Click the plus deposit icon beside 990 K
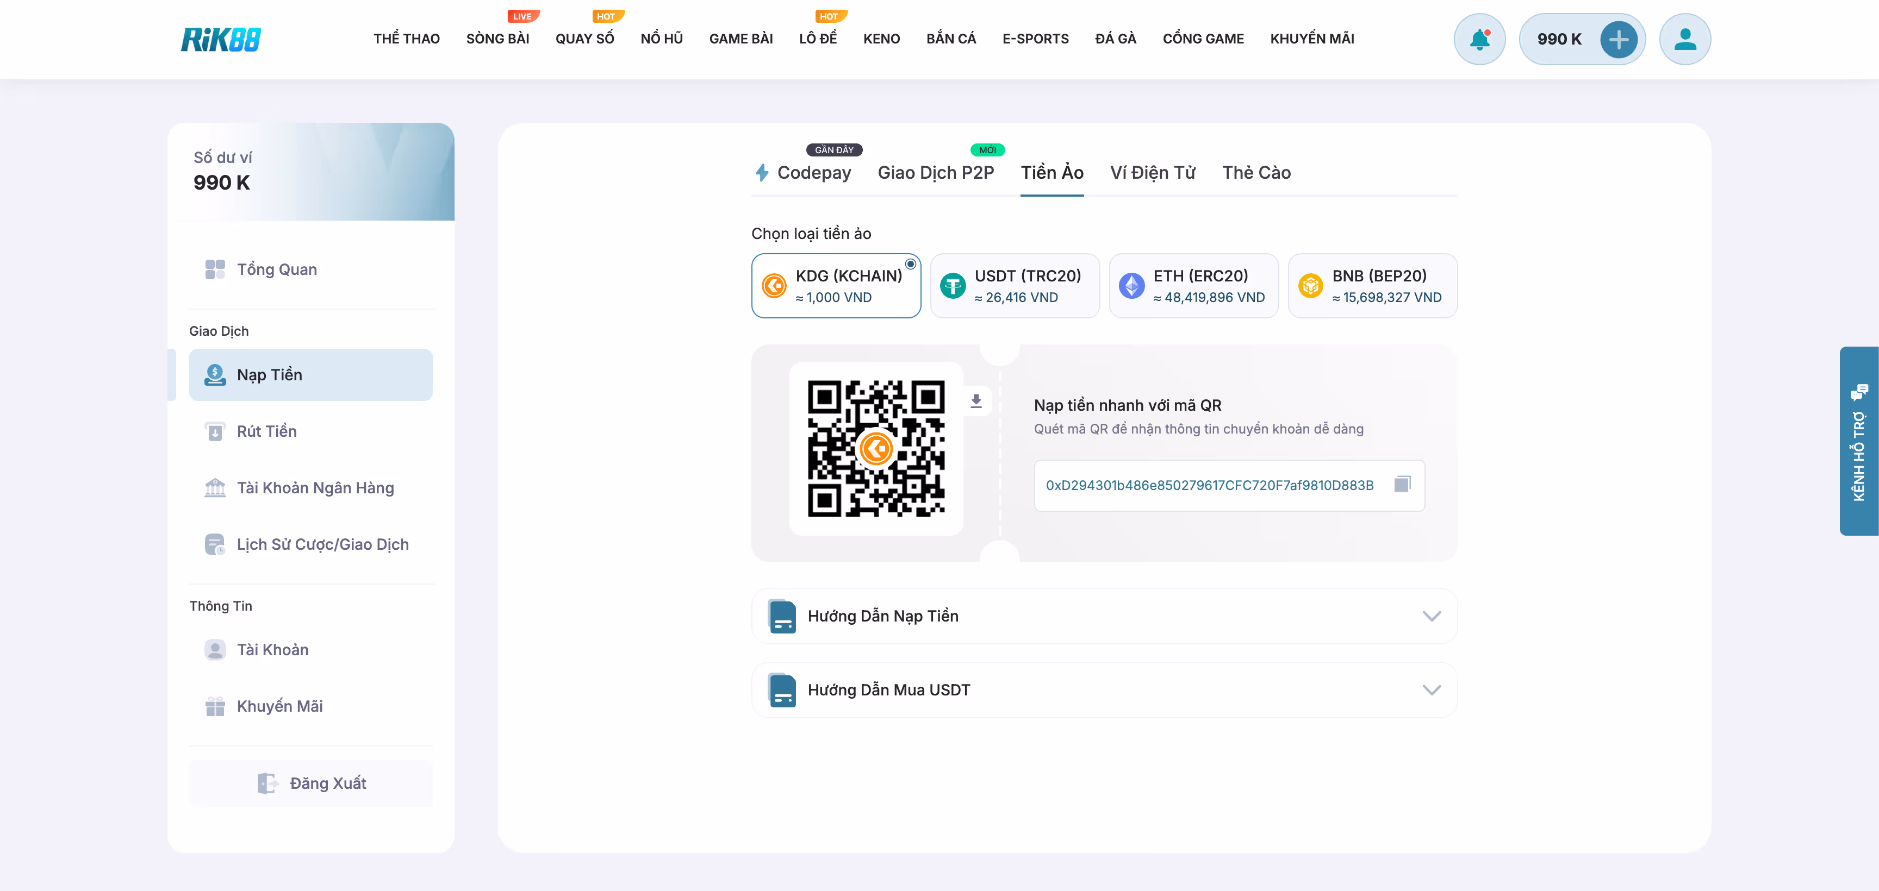This screenshot has height=891, width=1879. (x=1618, y=39)
